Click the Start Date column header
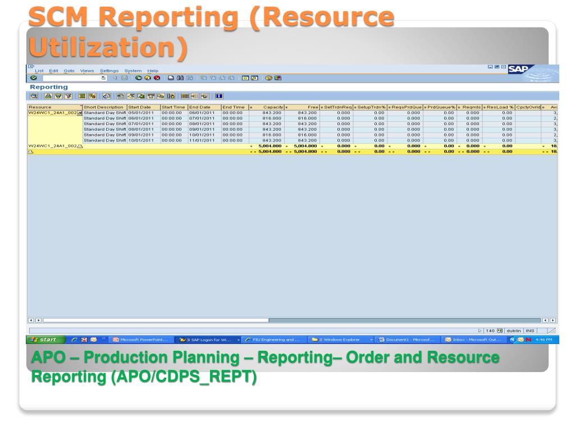 144,107
